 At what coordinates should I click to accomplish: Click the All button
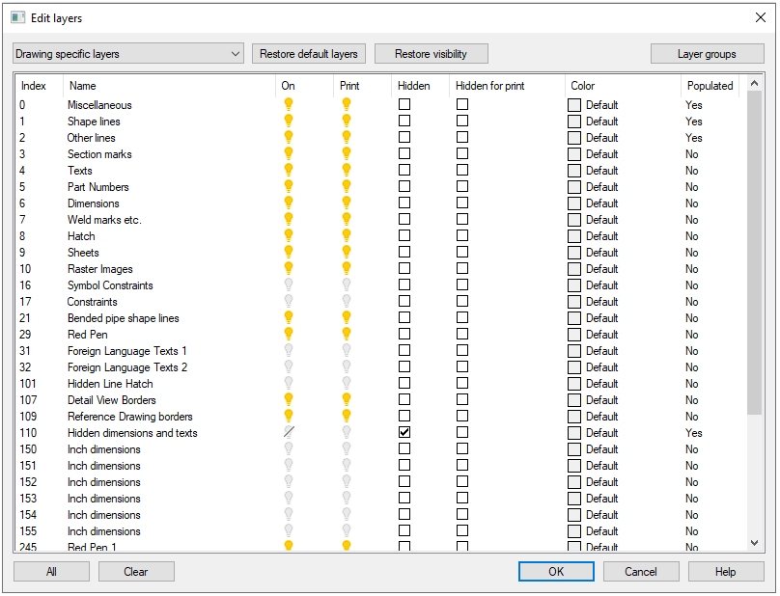pos(52,572)
